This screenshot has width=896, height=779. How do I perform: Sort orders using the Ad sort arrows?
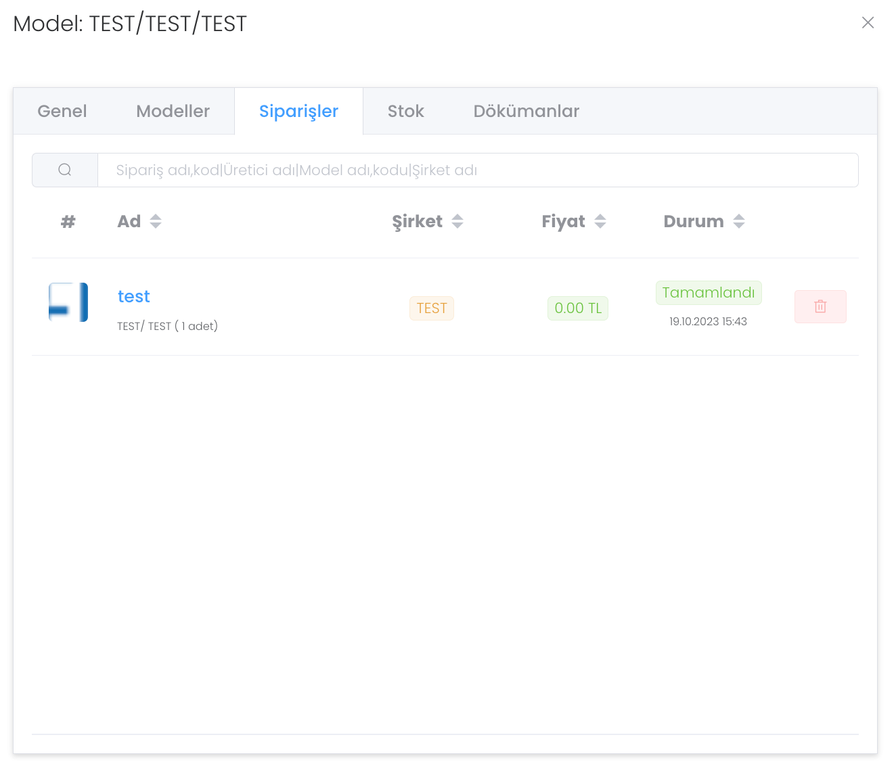tap(156, 221)
